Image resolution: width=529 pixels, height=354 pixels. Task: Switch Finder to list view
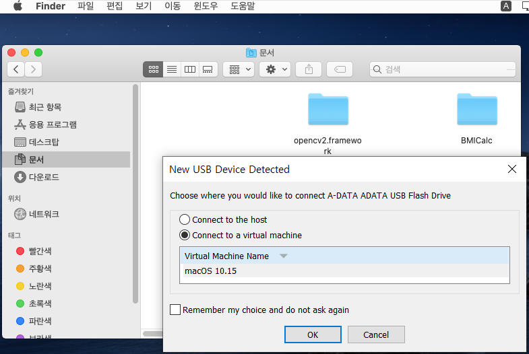(171, 69)
